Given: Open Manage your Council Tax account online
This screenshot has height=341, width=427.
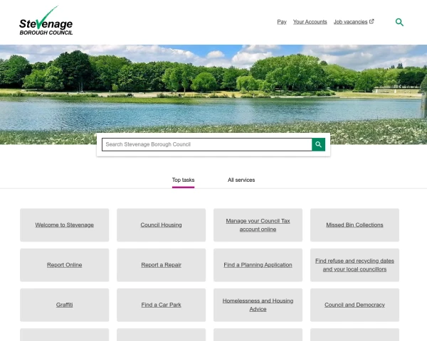Looking at the screenshot, I should point(258,225).
